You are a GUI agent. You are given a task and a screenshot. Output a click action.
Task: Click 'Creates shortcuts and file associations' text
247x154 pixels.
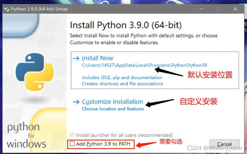pos(122,84)
